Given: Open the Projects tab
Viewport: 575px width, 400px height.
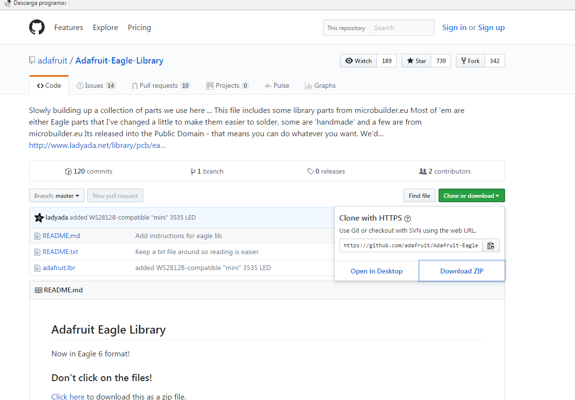Looking at the screenshot, I should [x=227, y=85].
